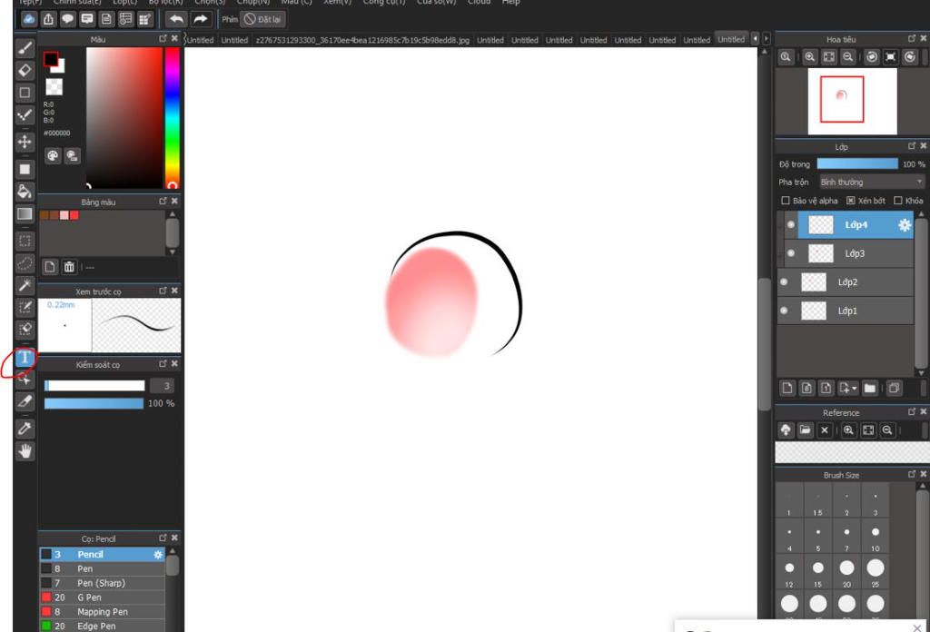Undock the Reference panel
The width and height of the screenshot is (930, 632).
pyautogui.click(x=912, y=412)
